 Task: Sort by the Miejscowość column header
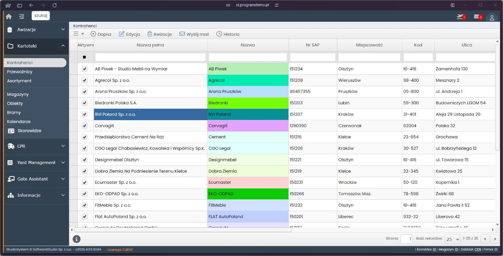pos(369,45)
